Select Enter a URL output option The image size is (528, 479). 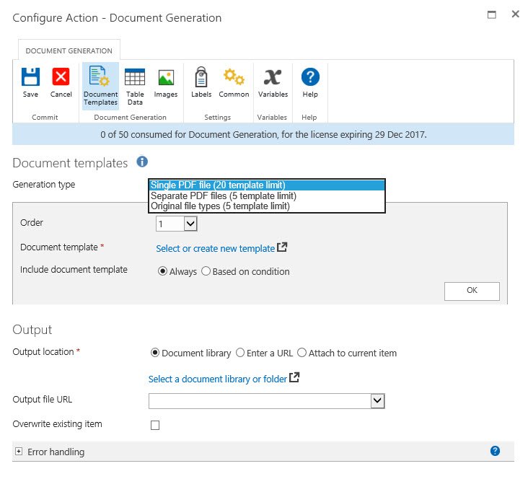(x=240, y=353)
